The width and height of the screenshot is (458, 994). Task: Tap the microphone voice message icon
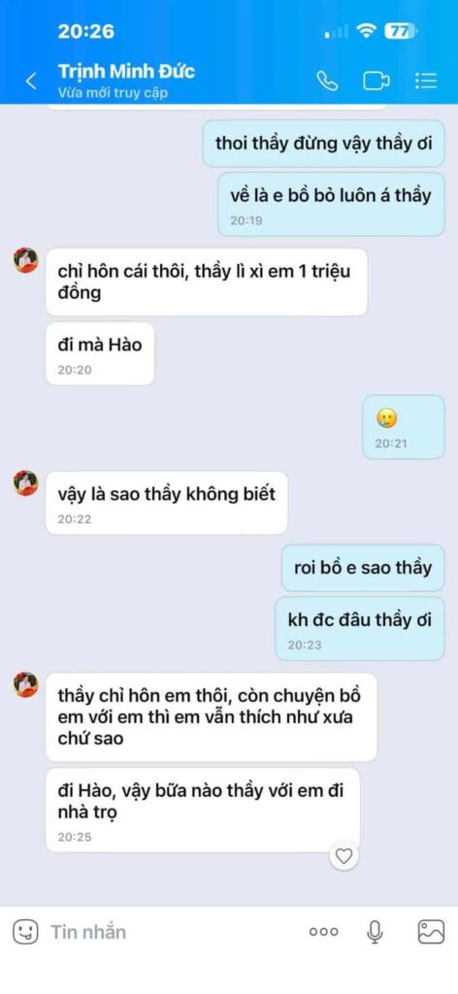tap(375, 932)
